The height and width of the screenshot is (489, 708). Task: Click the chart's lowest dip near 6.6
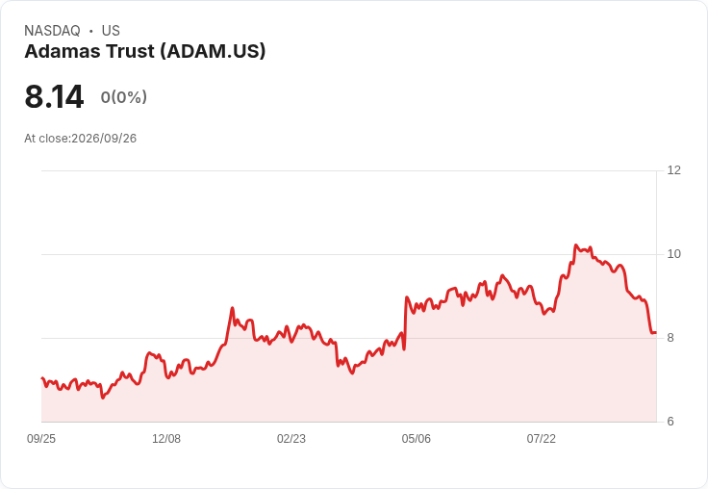click(103, 398)
